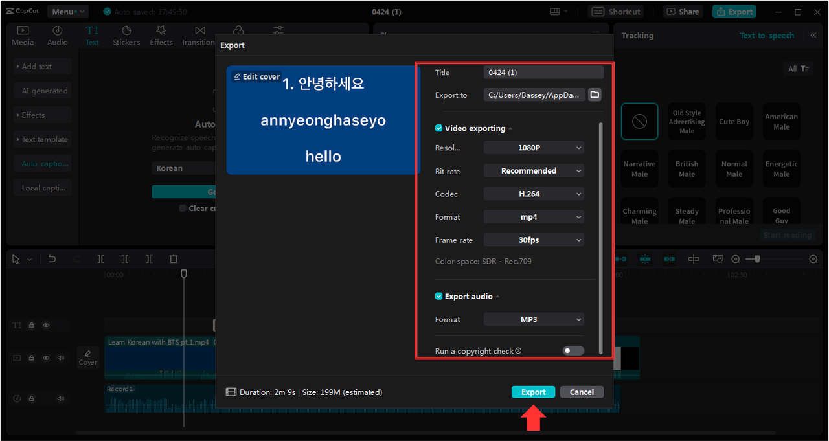Open the Transitions tab

(x=198, y=36)
